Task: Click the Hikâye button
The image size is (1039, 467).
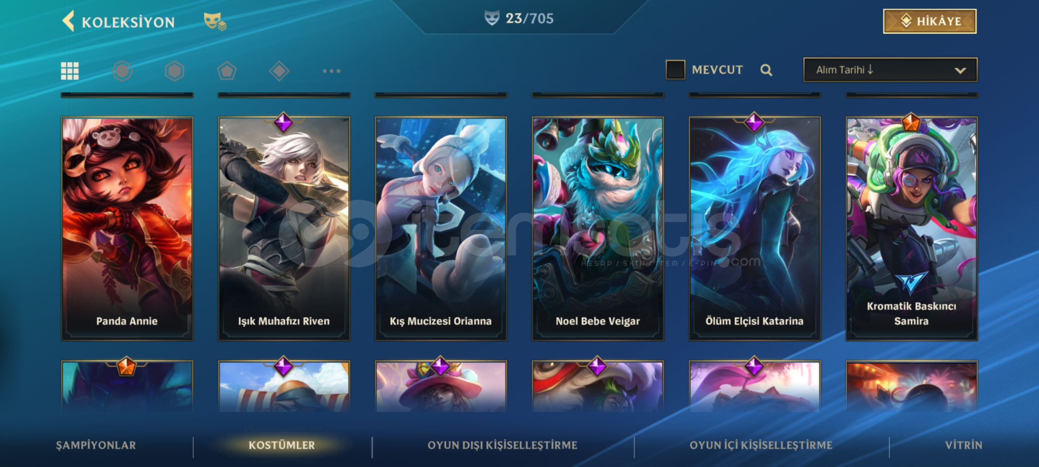Action: [930, 21]
